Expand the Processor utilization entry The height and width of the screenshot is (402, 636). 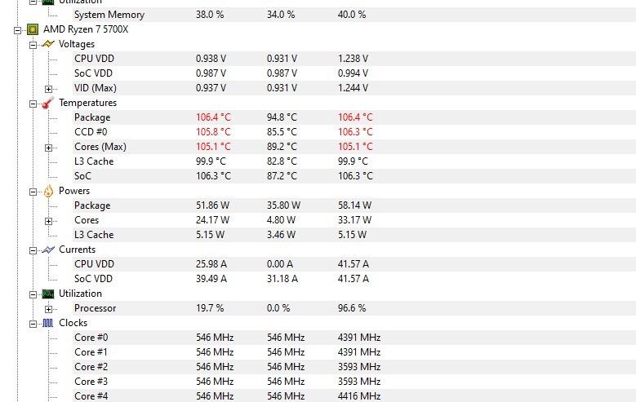click(48, 309)
